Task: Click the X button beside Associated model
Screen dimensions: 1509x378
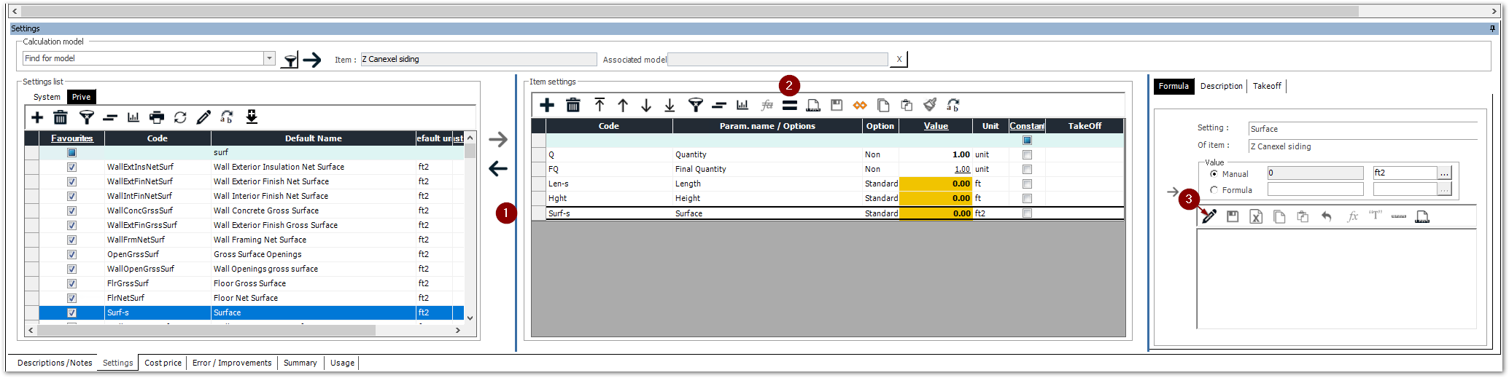Action: click(899, 60)
